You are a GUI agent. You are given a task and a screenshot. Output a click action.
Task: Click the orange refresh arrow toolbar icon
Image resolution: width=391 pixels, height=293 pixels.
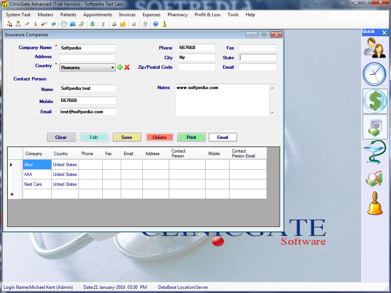pyautogui.click(x=123, y=24)
